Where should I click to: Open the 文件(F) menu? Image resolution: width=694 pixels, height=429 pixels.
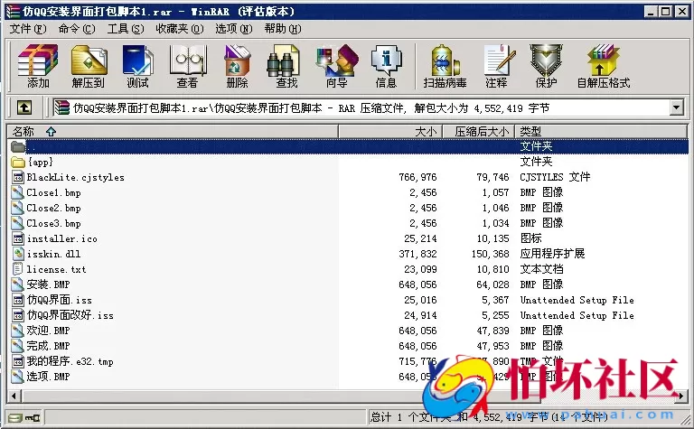tap(28, 29)
